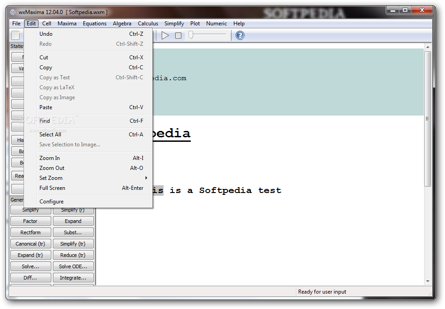Click the scrollbar down arrow

tap(428, 281)
